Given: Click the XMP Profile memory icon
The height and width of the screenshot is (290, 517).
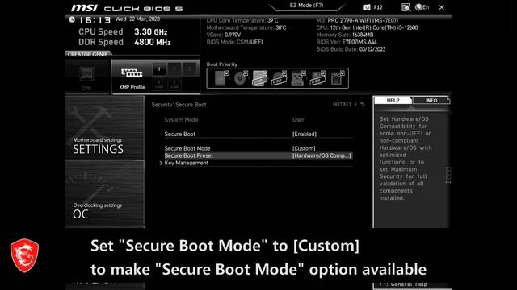Looking at the screenshot, I should [132, 73].
